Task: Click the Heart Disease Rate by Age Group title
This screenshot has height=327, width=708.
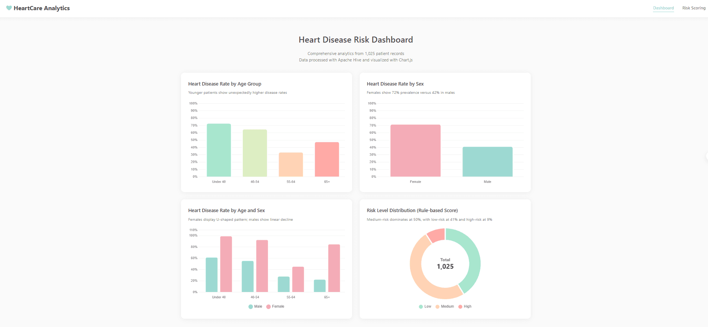Action: click(225, 84)
